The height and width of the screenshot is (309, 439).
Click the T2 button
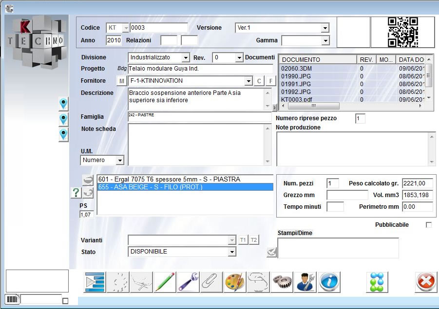click(254, 240)
